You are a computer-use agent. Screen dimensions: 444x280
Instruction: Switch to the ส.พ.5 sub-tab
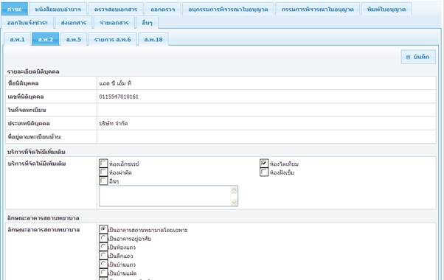coord(74,39)
